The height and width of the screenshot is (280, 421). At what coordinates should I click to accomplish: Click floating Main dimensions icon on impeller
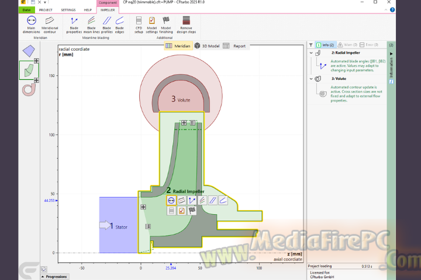coord(171,201)
